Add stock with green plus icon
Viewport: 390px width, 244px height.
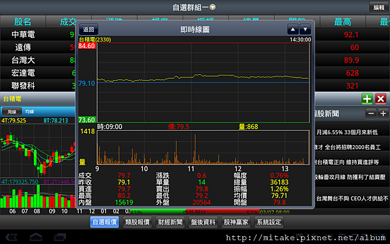pyautogui.click(x=367, y=99)
